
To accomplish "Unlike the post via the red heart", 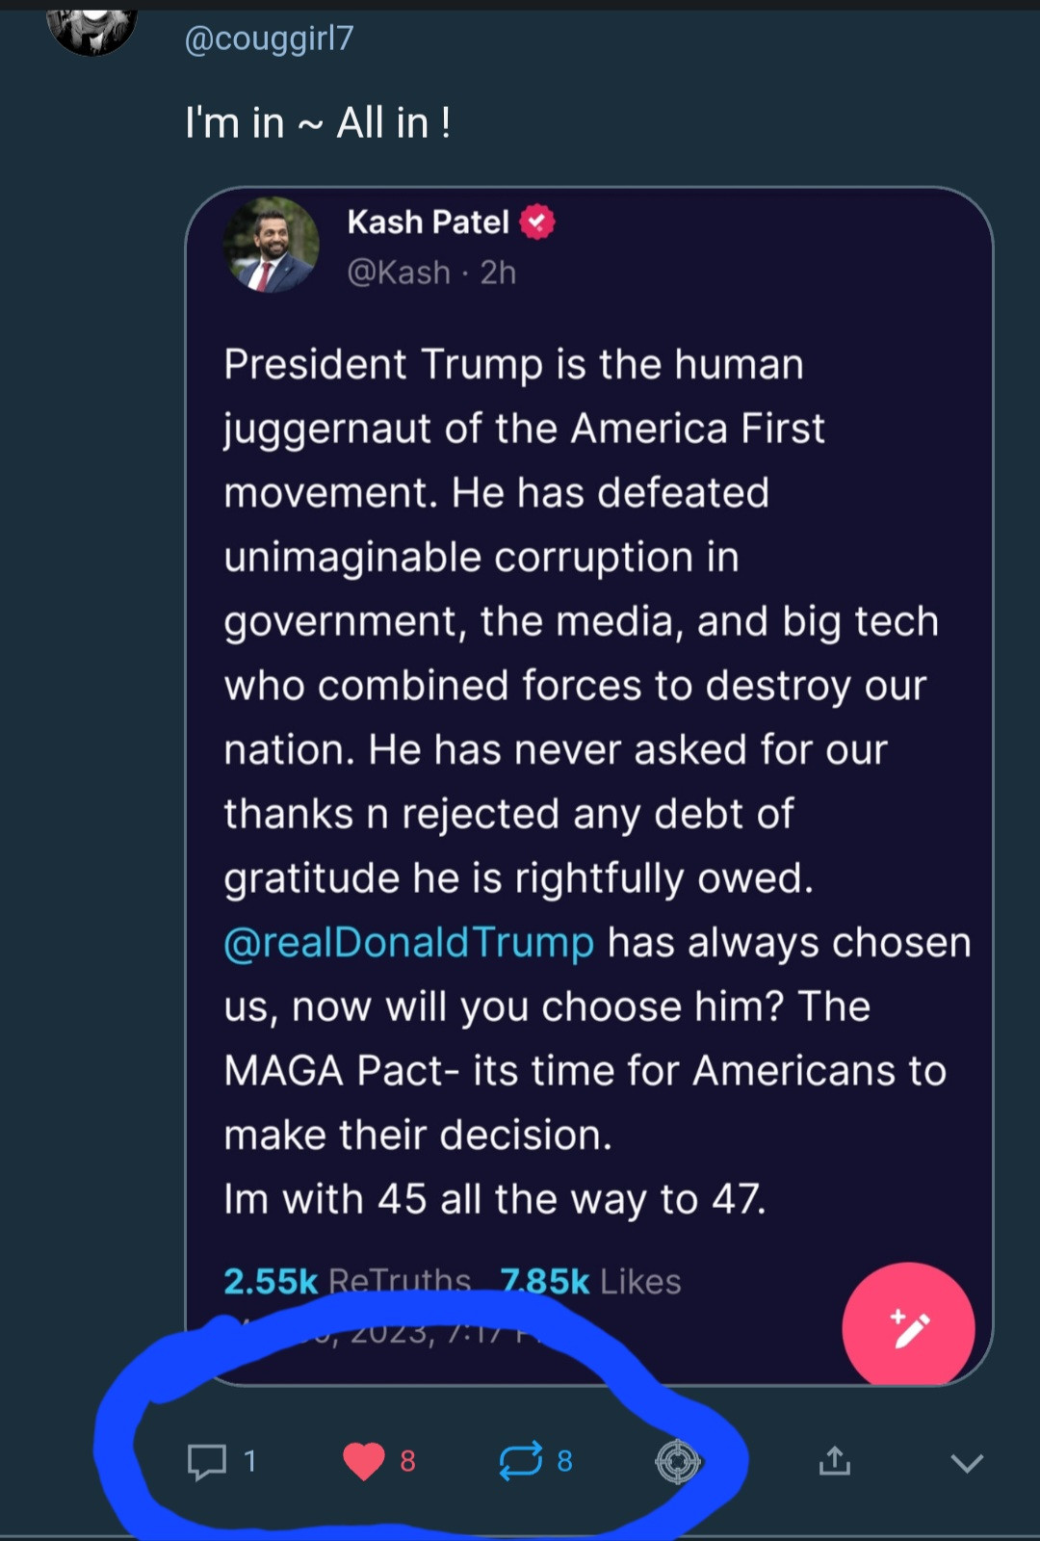I will pyautogui.click(x=364, y=1461).
